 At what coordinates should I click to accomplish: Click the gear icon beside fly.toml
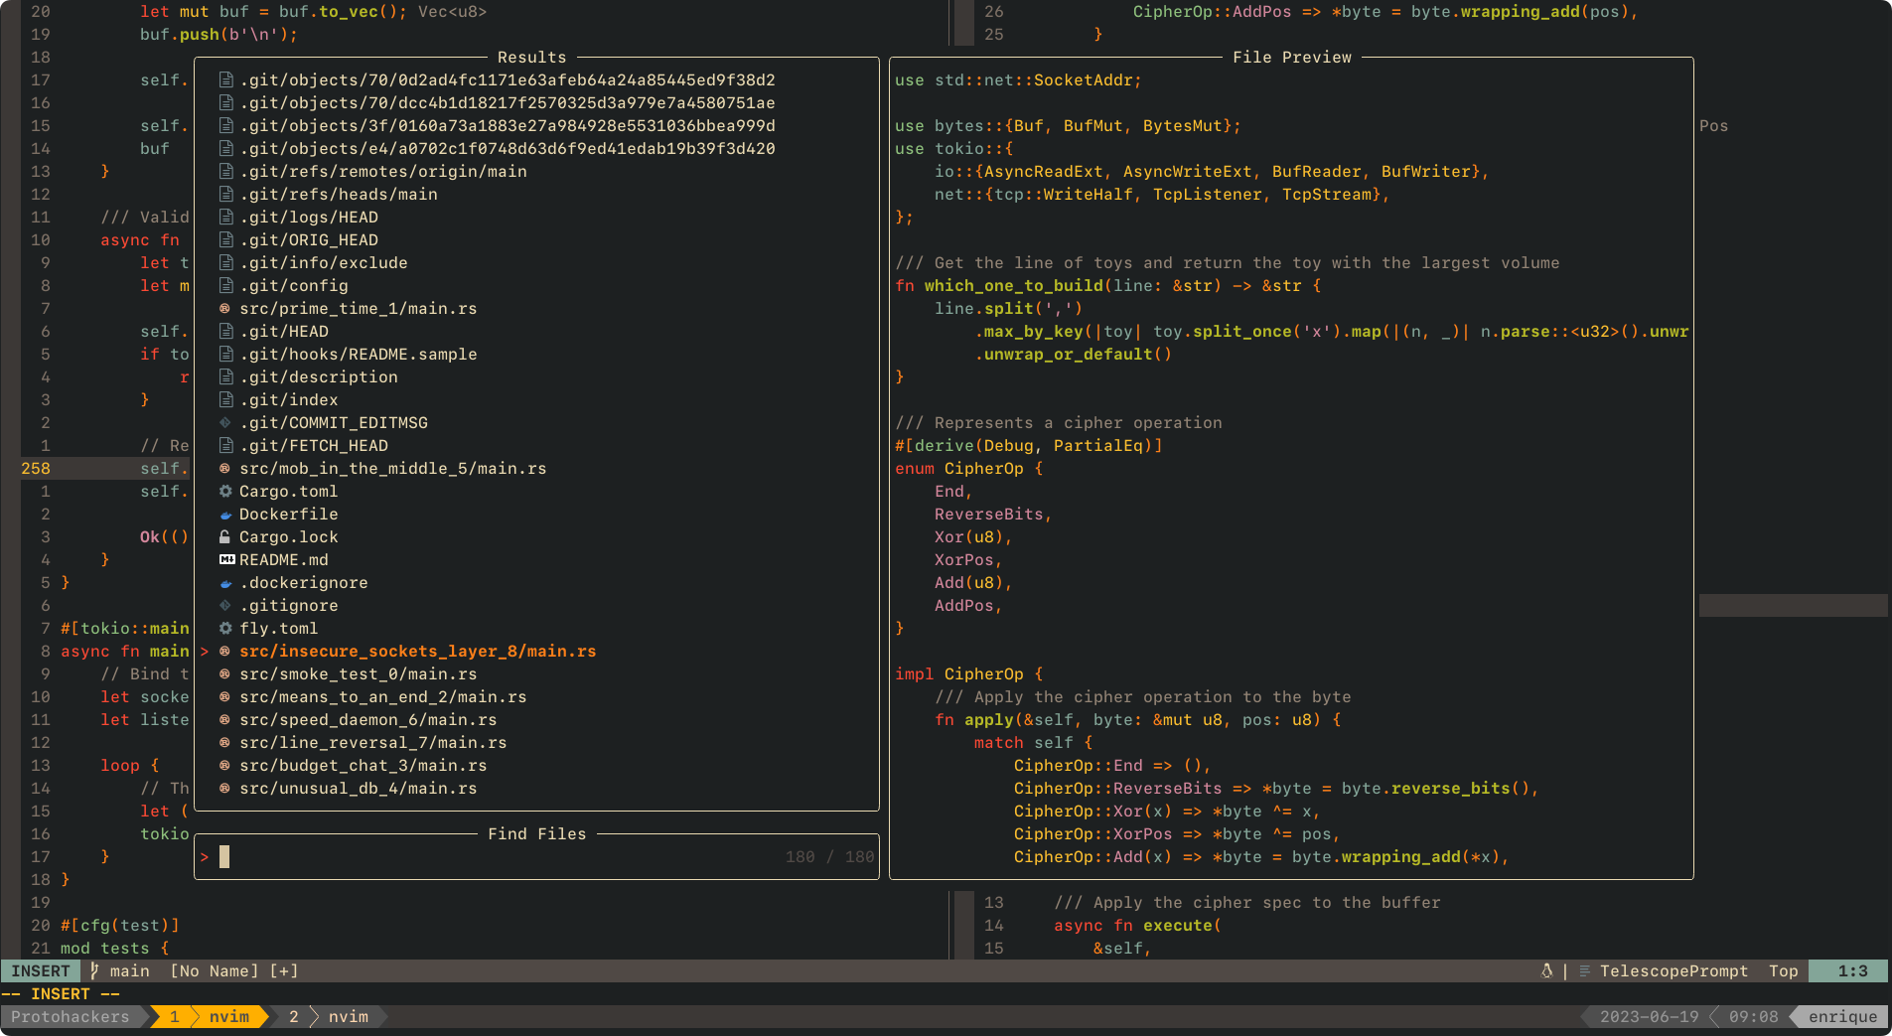(x=225, y=628)
